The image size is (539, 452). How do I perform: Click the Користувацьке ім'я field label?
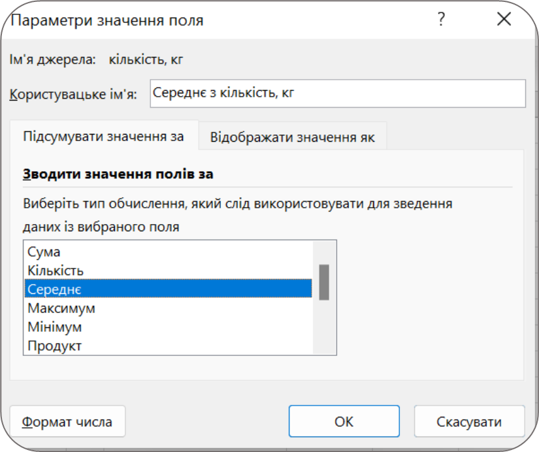(73, 94)
